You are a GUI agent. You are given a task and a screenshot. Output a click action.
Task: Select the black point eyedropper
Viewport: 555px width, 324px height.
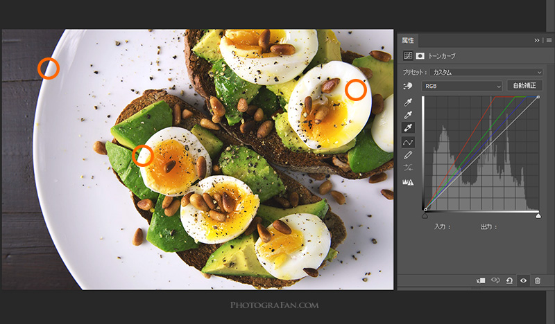(x=408, y=102)
